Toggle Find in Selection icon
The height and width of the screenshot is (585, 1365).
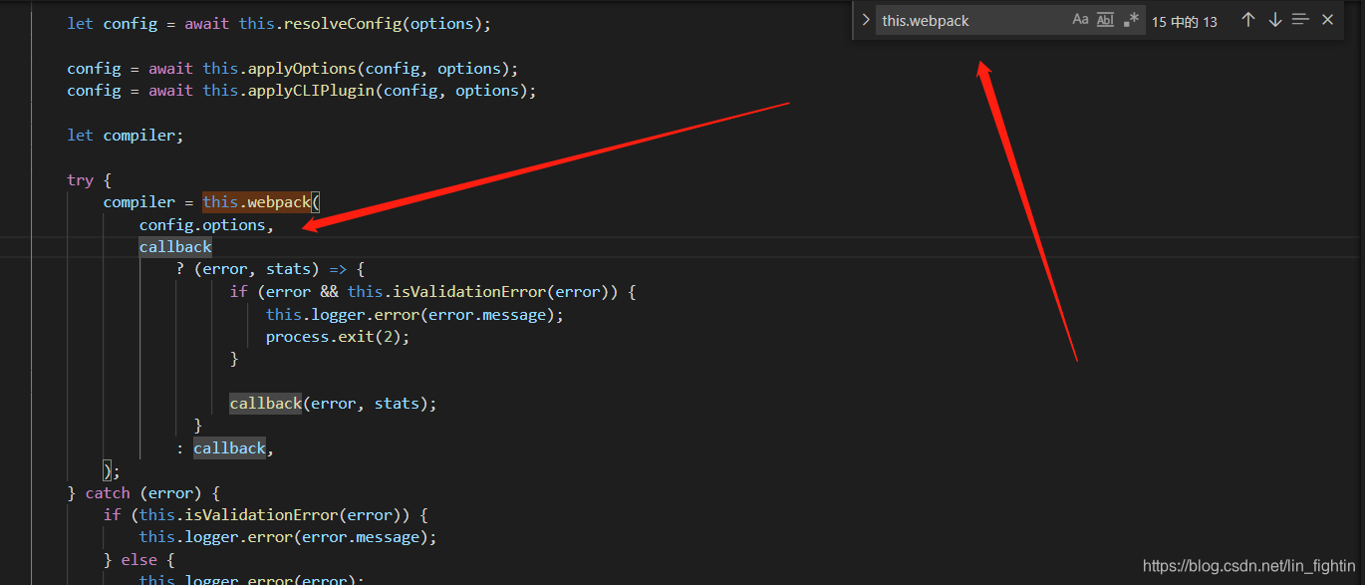coord(1300,20)
